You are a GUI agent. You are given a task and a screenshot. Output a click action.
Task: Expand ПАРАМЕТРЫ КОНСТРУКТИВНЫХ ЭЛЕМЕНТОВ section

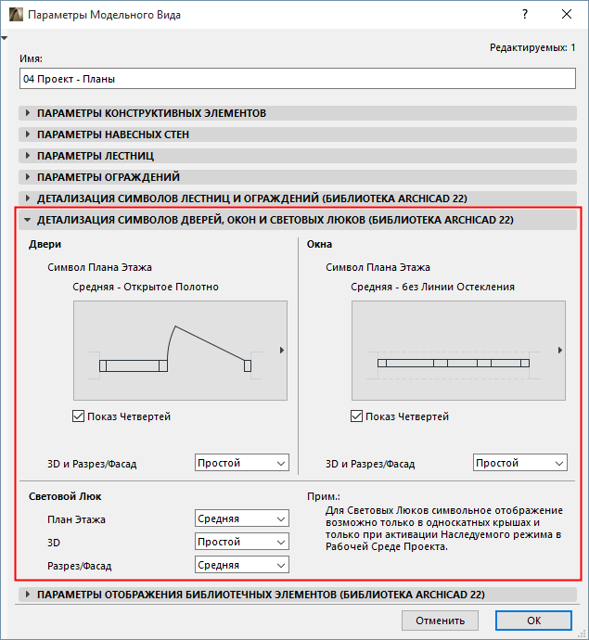298,113
